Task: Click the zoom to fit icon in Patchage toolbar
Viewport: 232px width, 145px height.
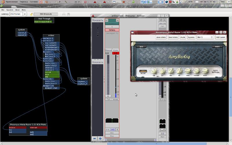Action: tap(68, 14)
